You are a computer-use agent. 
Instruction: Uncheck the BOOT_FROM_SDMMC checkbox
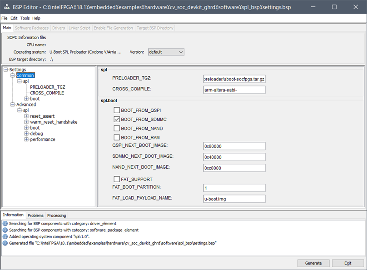click(x=117, y=119)
